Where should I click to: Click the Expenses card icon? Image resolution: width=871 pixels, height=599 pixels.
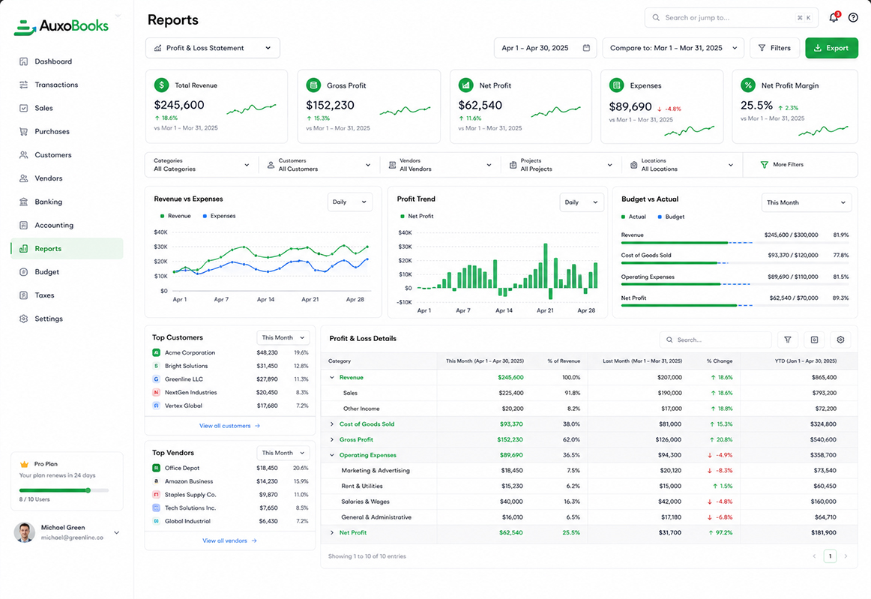pyautogui.click(x=617, y=85)
